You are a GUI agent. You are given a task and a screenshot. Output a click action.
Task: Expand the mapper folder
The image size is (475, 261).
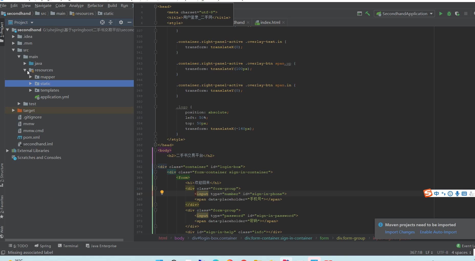click(30, 77)
